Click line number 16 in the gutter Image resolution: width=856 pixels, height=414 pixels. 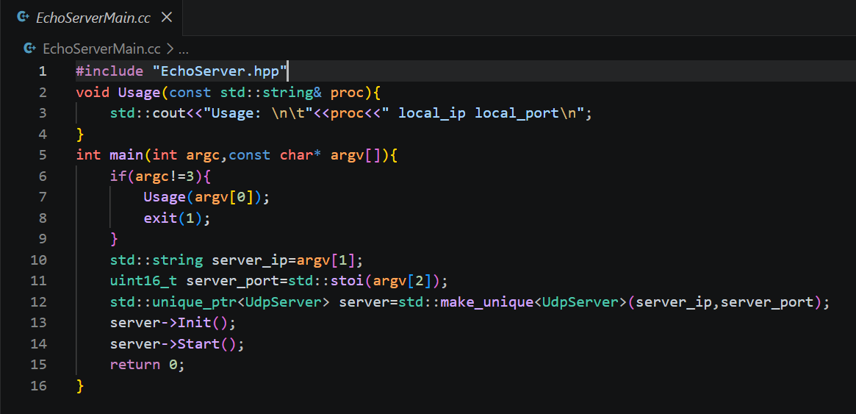click(x=39, y=386)
